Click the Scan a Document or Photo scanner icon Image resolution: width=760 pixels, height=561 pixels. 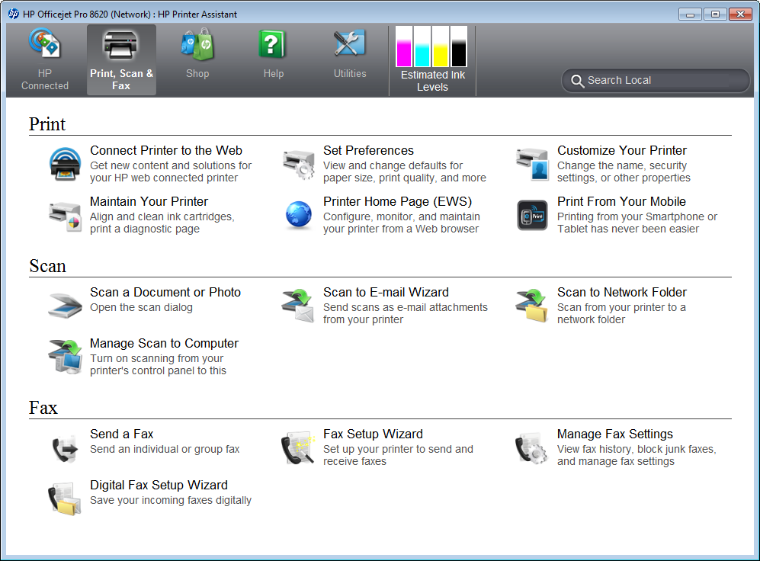[x=65, y=305]
